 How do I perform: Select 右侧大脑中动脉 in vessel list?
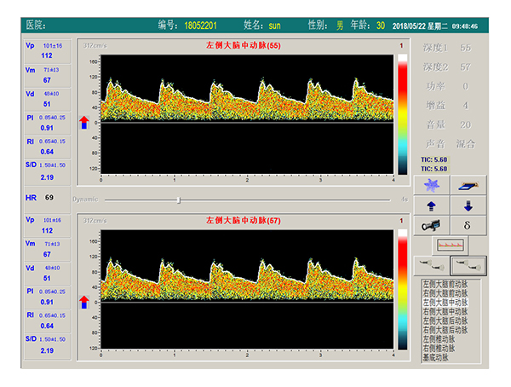coord(445,311)
